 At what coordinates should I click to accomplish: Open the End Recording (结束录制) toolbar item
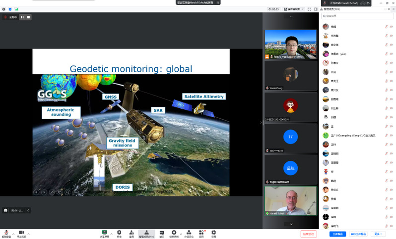174,233
